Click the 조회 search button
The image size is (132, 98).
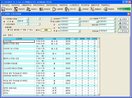[123, 19]
